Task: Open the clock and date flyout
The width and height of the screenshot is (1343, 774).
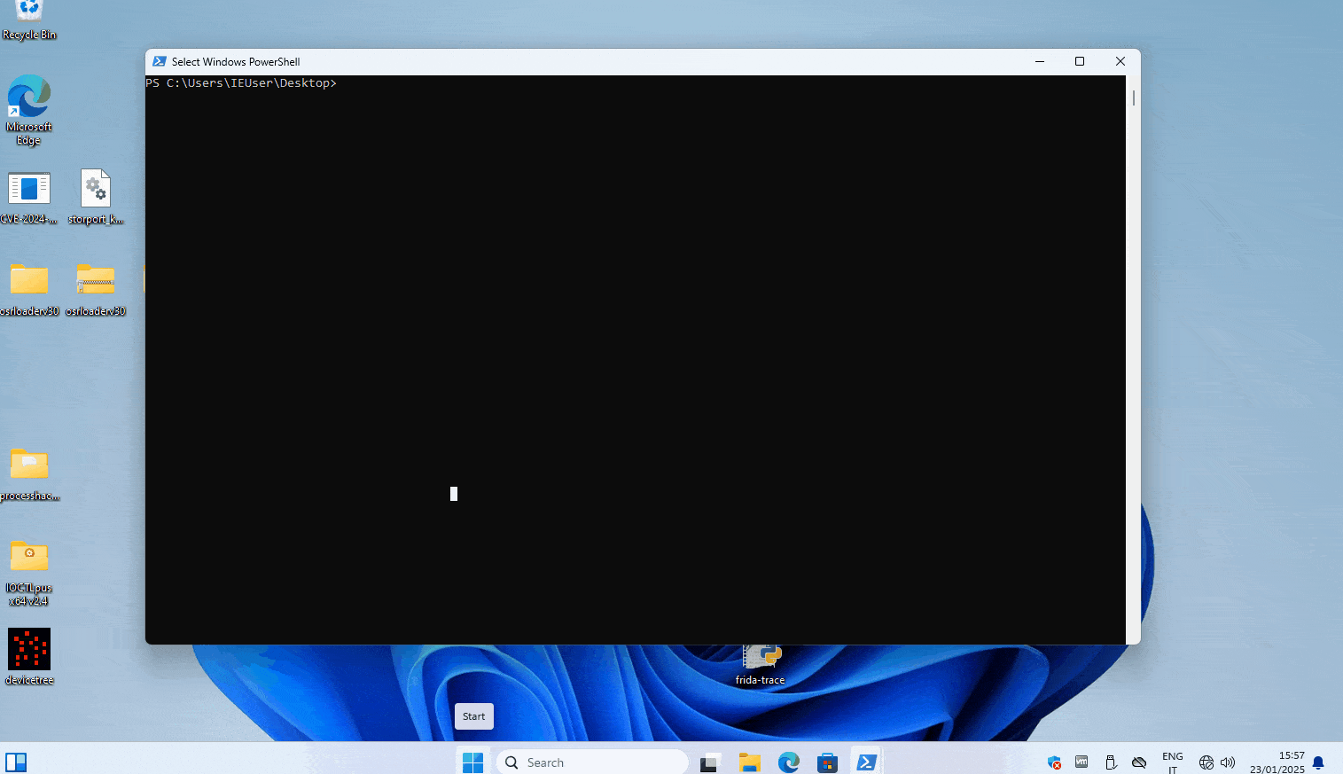Action: tap(1277, 762)
